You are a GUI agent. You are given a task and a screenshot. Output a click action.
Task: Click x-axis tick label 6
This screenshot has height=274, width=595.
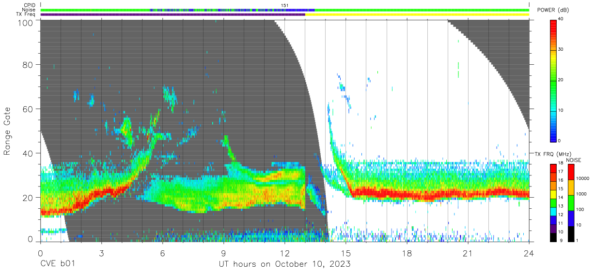[x=162, y=253]
